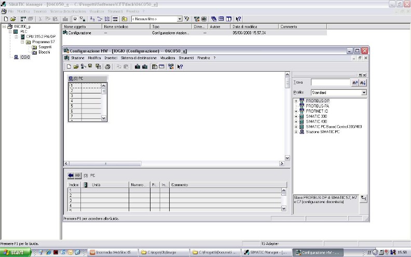Collapse Programma S7 tree node
This screenshot has height=257, width=411.
coord(22,42)
